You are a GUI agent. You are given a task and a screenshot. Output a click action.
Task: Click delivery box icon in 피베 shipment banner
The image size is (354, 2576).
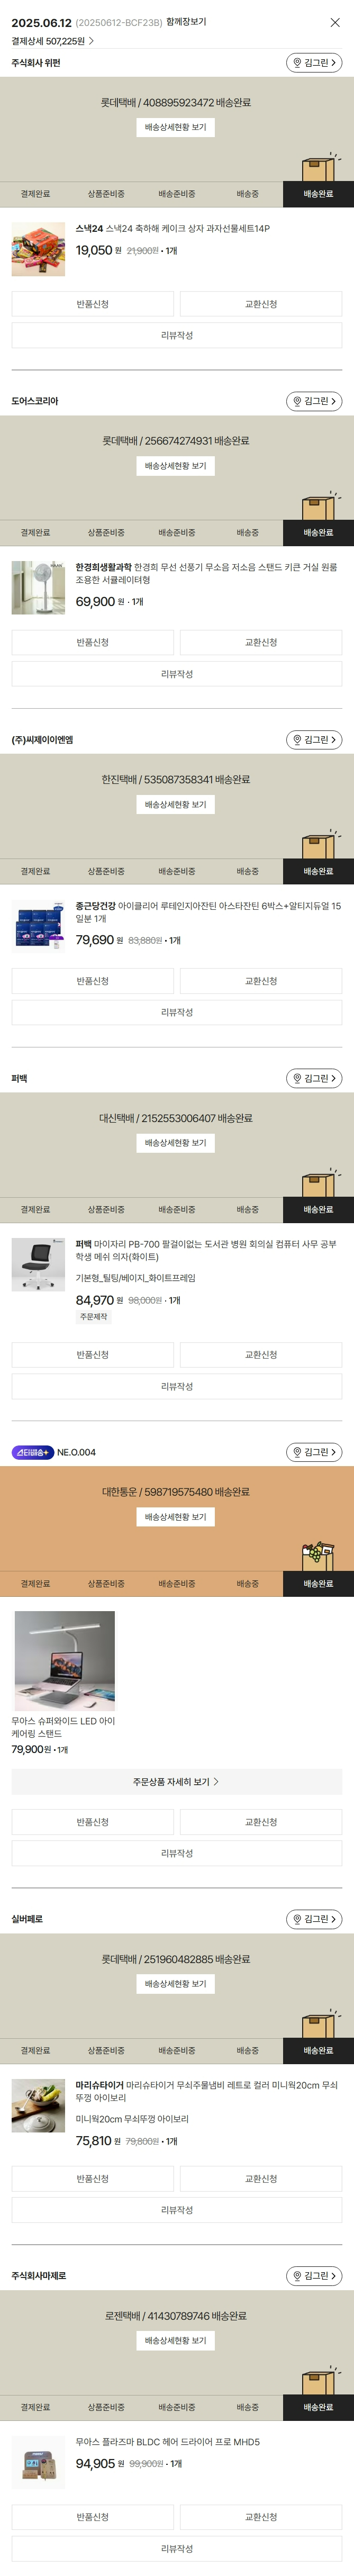318,1181
